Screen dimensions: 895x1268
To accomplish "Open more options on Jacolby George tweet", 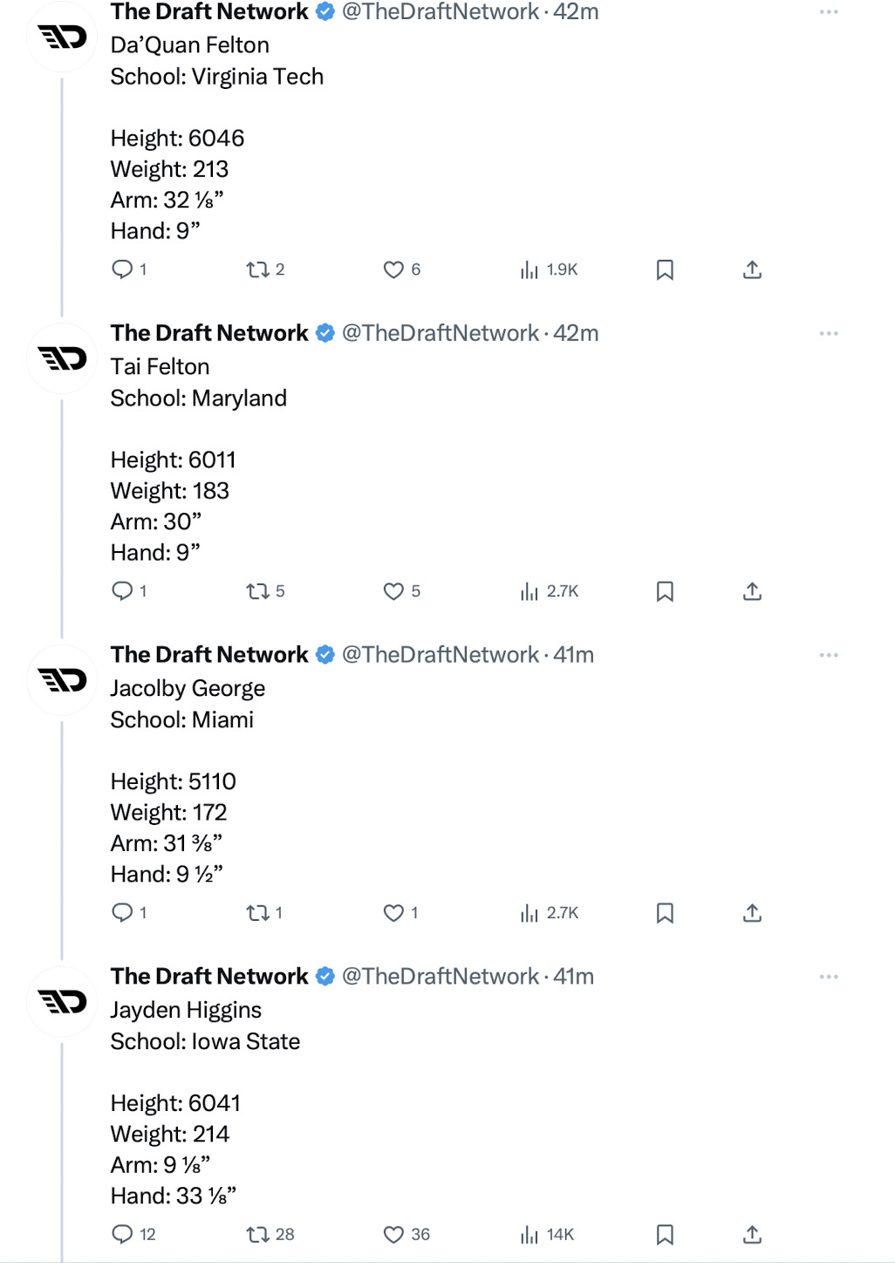I will (828, 655).
